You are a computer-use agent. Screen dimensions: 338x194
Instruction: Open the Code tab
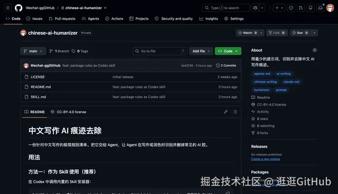pos(13,19)
